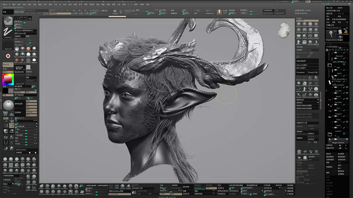
Task: Open the Z脚本 menu
Action: coord(142,4)
